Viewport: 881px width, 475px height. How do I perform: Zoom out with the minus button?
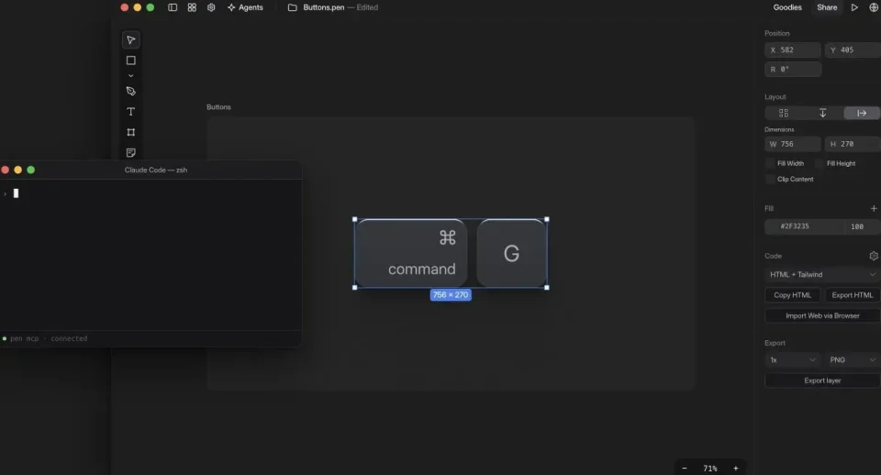point(685,469)
